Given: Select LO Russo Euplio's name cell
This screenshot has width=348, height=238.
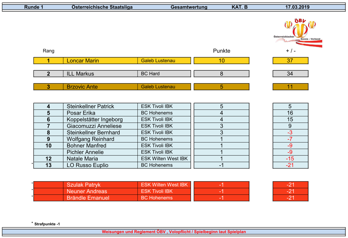Looking at the screenshot, I should tap(87, 165).
